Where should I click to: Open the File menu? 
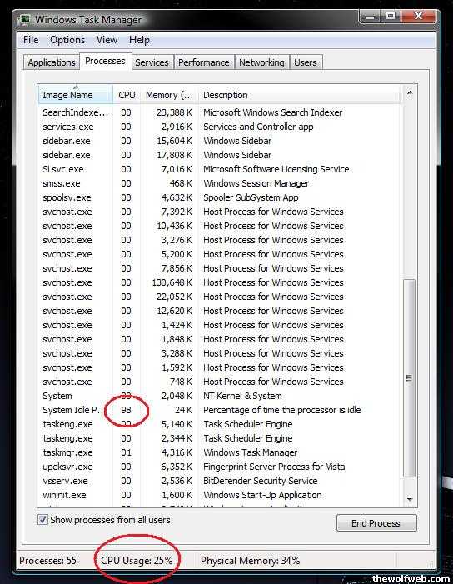(x=31, y=40)
